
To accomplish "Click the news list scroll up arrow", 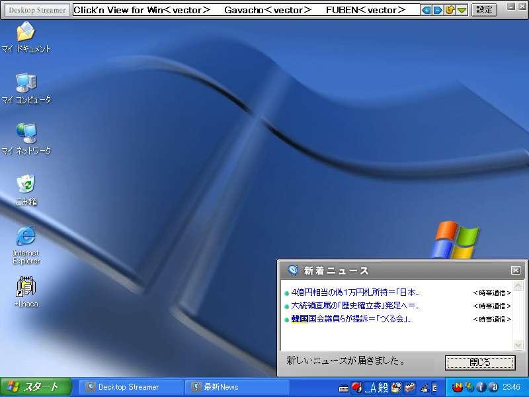I will point(518,286).
